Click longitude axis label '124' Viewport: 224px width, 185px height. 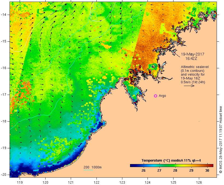tap(148, 182)
